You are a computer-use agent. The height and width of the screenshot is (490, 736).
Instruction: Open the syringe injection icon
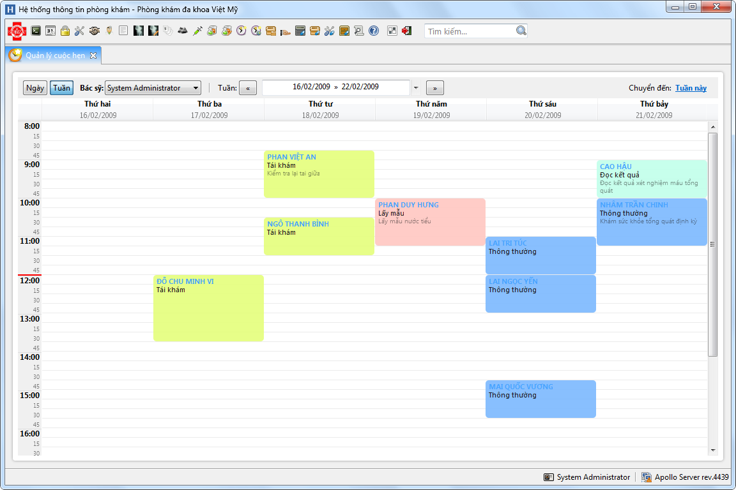197,31
